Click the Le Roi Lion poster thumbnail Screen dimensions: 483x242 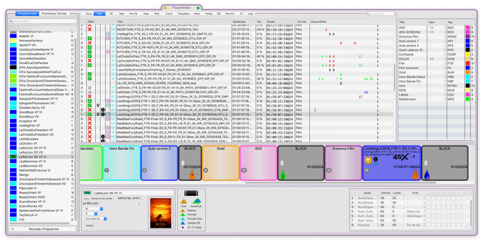point(161,213)
